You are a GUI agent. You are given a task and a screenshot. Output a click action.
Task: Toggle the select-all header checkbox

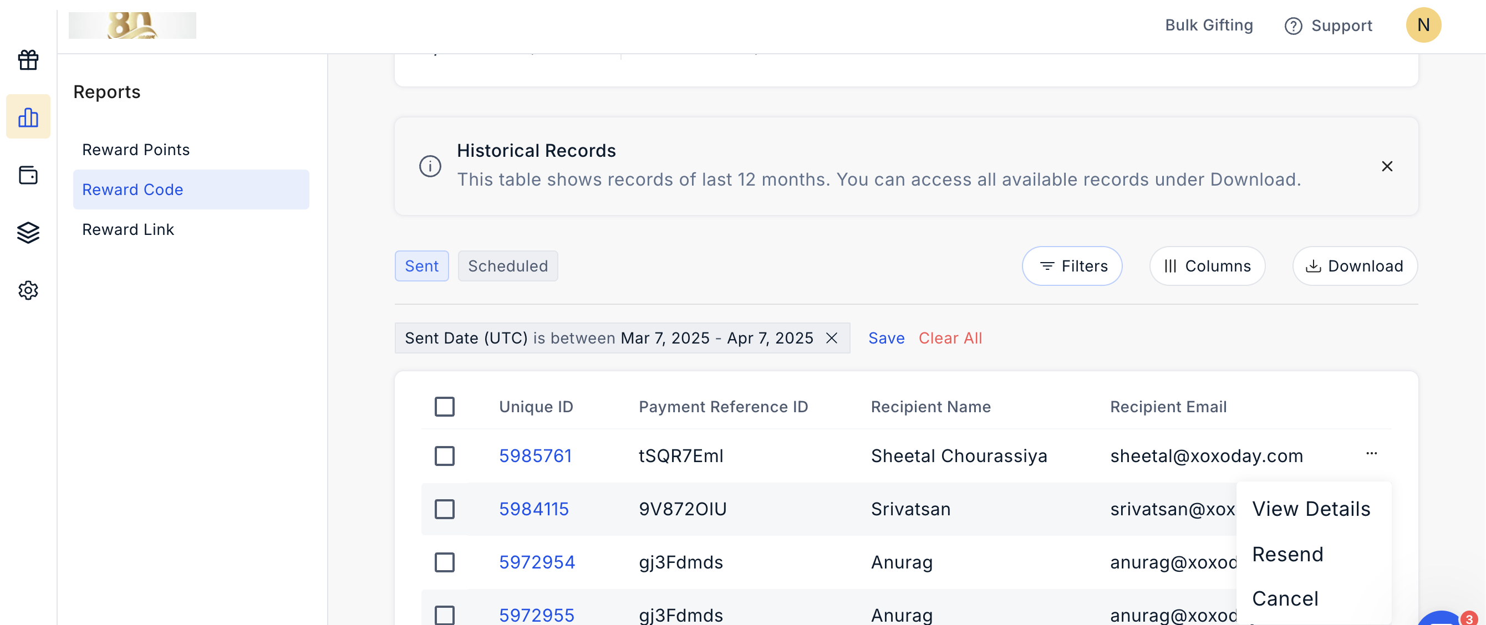[444, 407]
